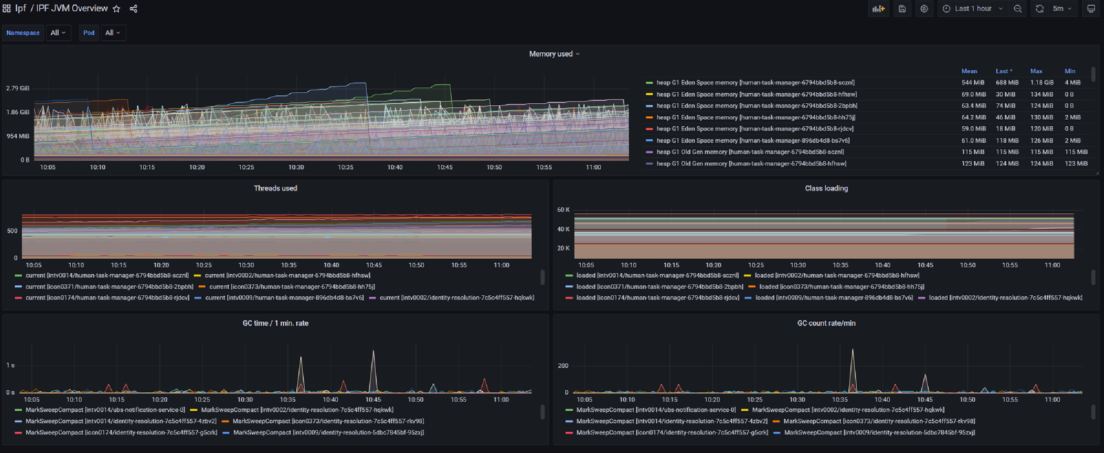
Task: Expand the 5m refresh interval dropdown
Action: [1062, 9]
